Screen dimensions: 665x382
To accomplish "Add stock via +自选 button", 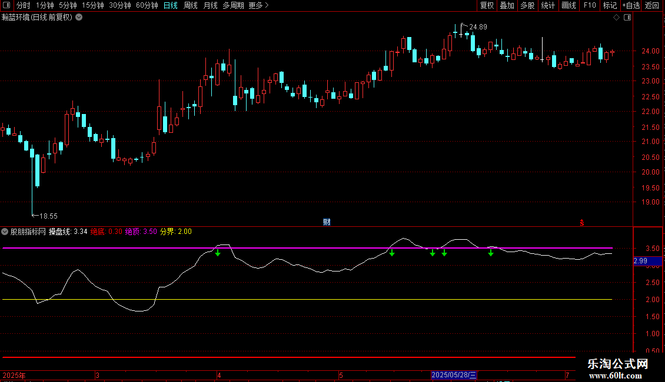I will click(631, 5).
